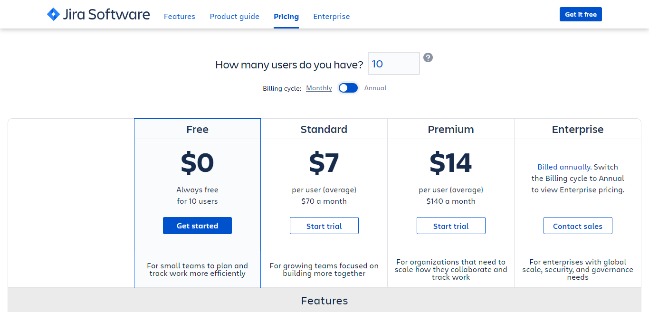Click the $140 a month text
The height and width of the screenshot is (312, 649).
(451, 201)
